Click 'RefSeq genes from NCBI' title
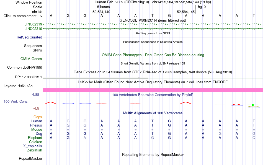Screen dimensions: 263x165 153,33
